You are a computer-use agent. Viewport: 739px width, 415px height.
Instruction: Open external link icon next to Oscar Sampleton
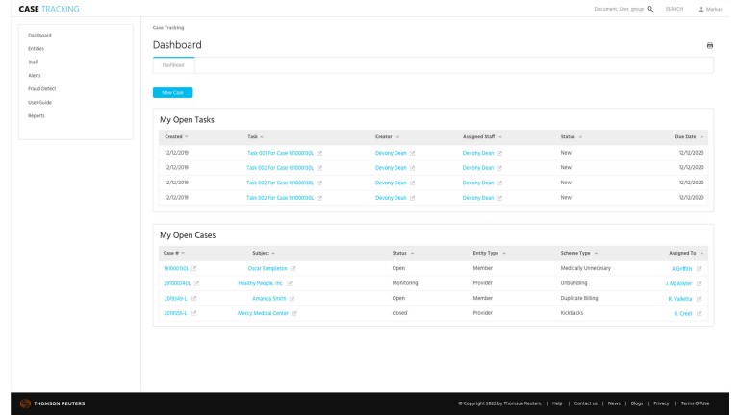pos(293,268)
